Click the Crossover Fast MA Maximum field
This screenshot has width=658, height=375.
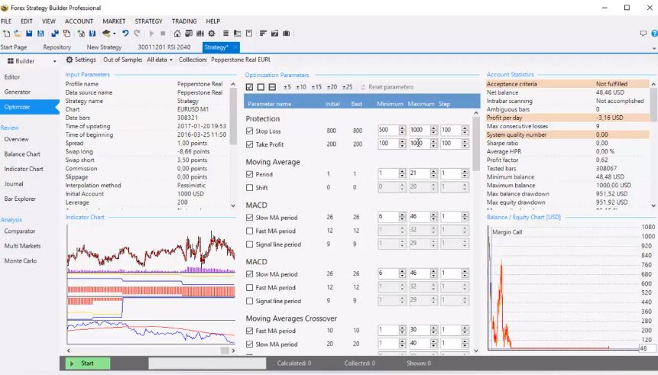pos(420,330)
